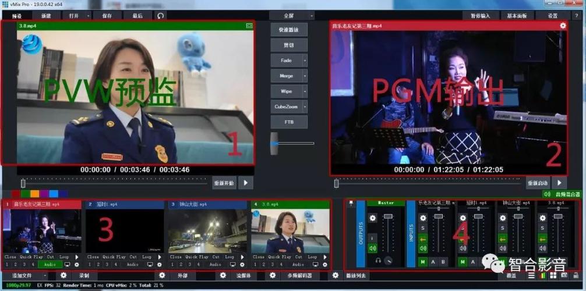Open 预设 preset menu

(x=17, y=16)
